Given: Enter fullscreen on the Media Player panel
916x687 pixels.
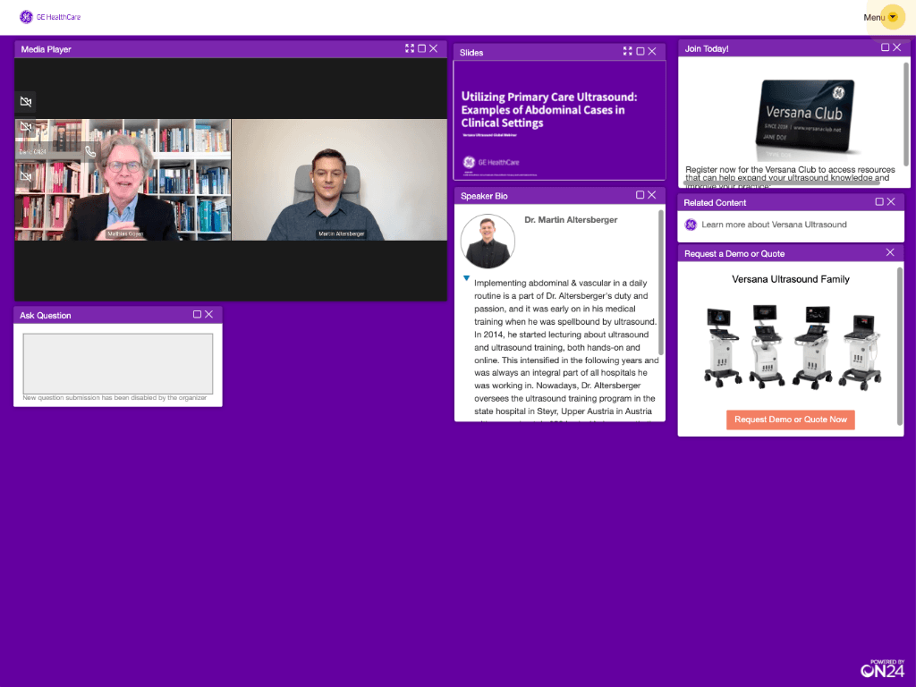Looking at the screenshot, I should (x=410, y=48).
